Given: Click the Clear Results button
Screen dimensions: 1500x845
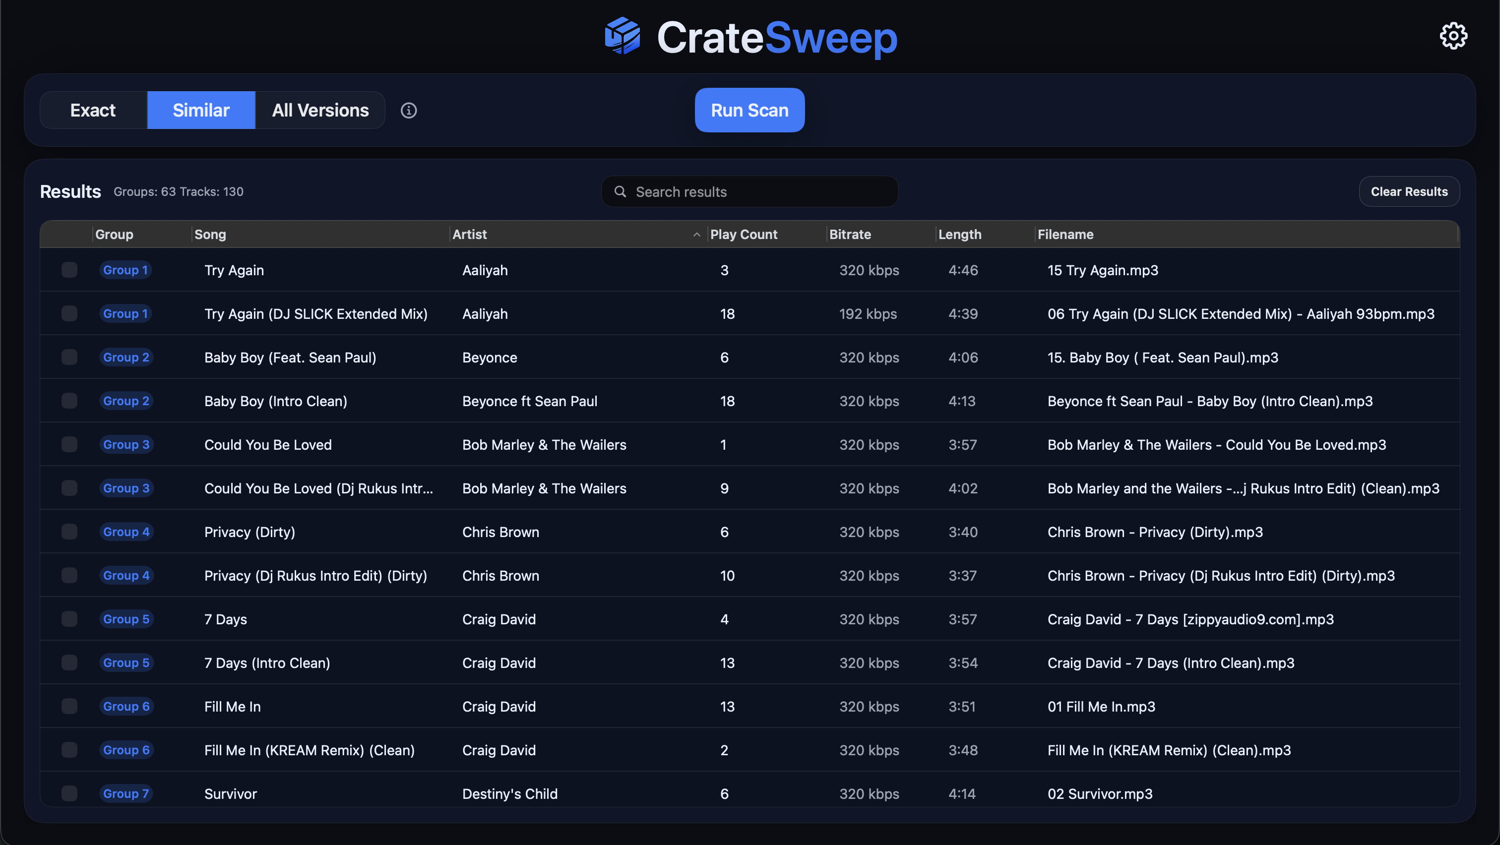Looking at the screenshot, I should (1409, 191).
